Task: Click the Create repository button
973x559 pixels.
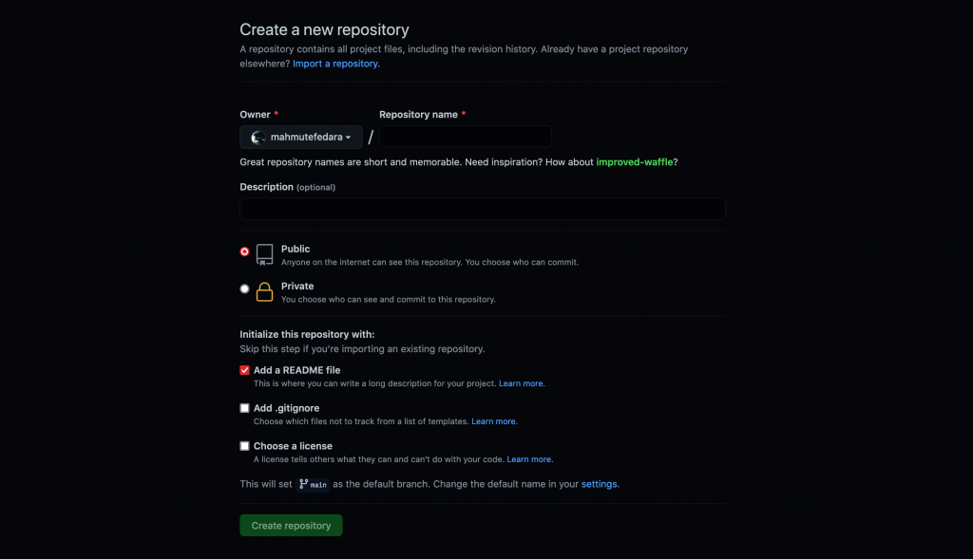Action: [291, 526]
